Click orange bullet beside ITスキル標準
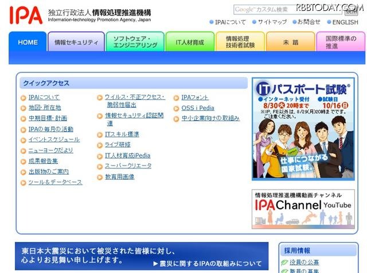 (100, 135)
